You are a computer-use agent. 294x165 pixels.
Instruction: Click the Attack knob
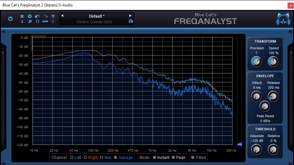click(x=256, y=96)
